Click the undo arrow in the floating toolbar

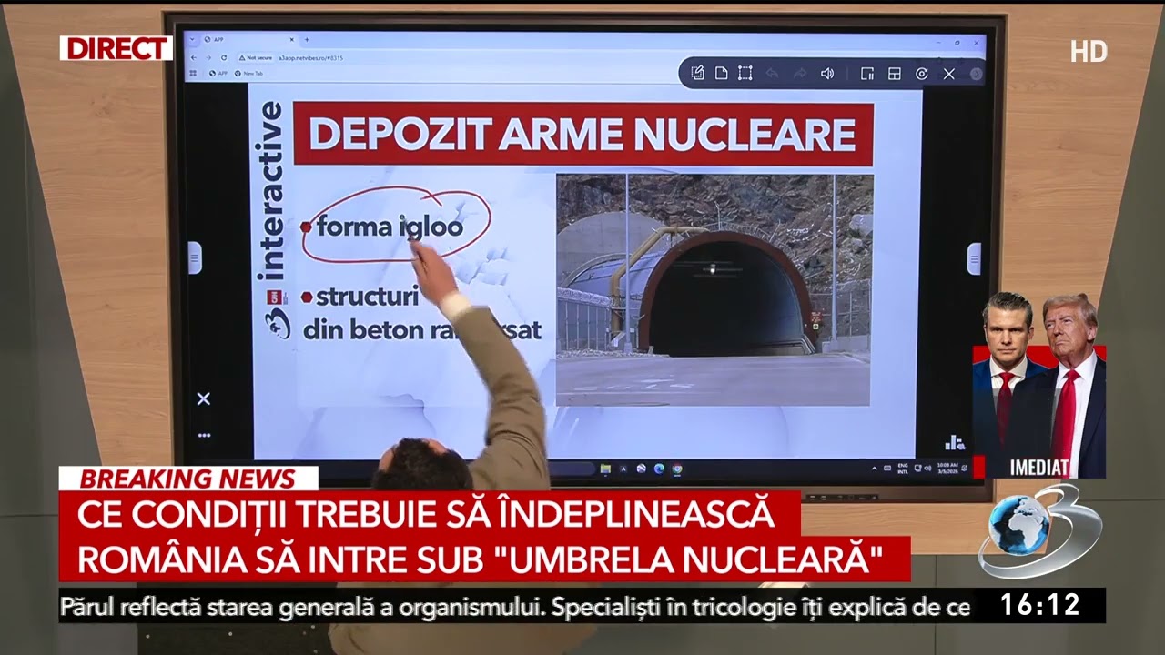point(772,73)
